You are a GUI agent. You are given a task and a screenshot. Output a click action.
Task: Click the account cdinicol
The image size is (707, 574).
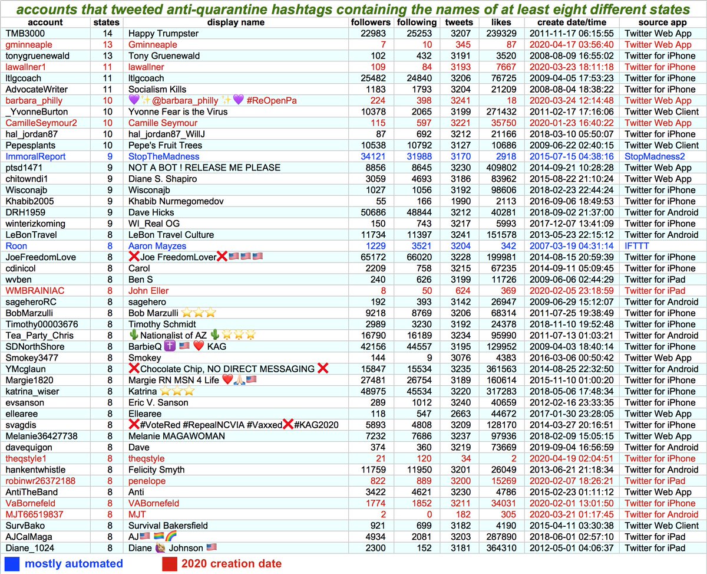tap(22, 268)
